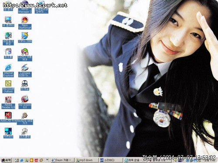The height and width of the screenshot is (163, 218).
Task: Click the orange square quick launch icon
Action: click(x=31, y=160)
